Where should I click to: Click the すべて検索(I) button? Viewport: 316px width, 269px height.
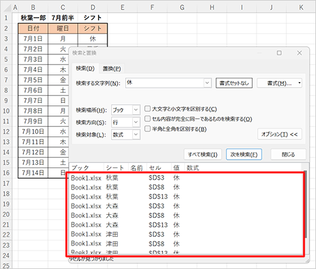coord(203,155)
